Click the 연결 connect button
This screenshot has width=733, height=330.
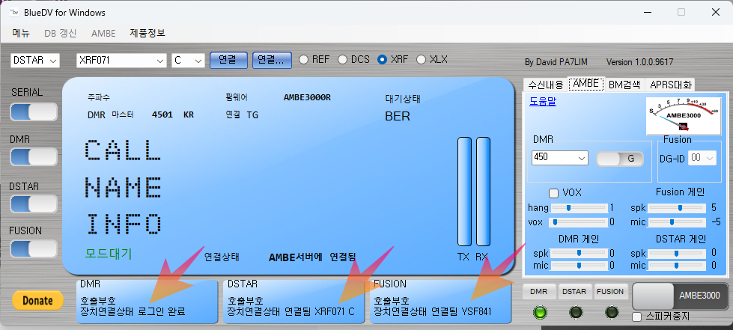228,60
